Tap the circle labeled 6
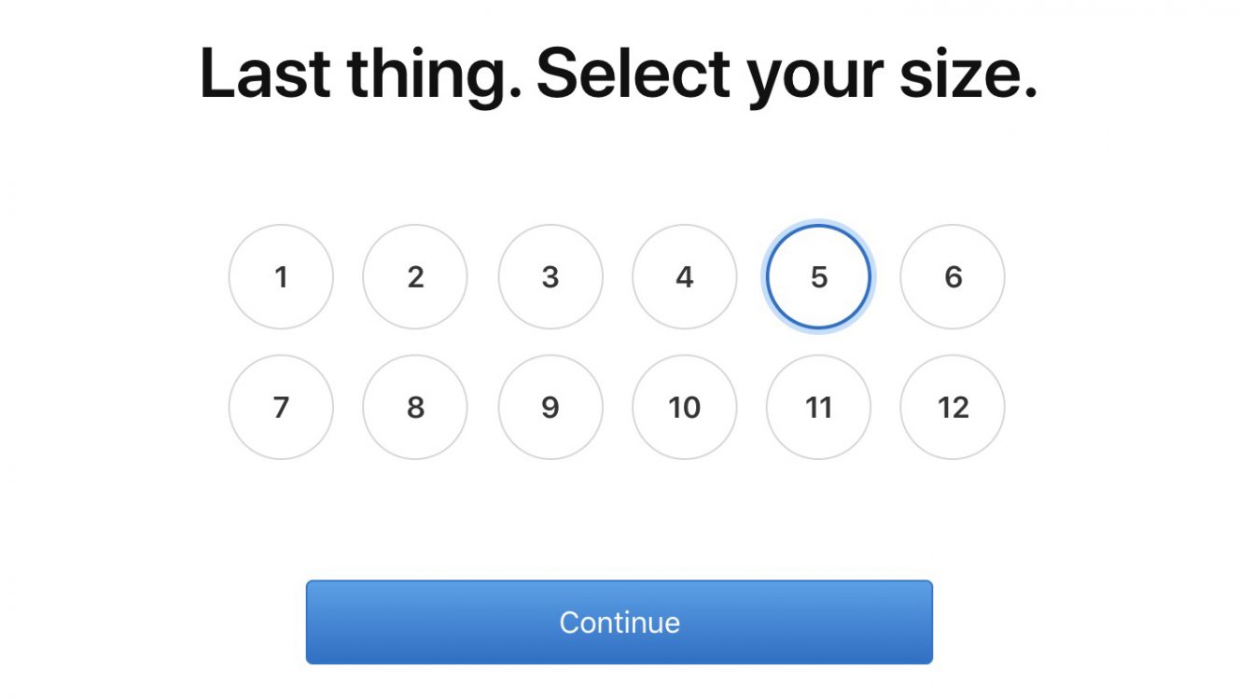This screenshot has height=698, width=1239. (953, 276)
